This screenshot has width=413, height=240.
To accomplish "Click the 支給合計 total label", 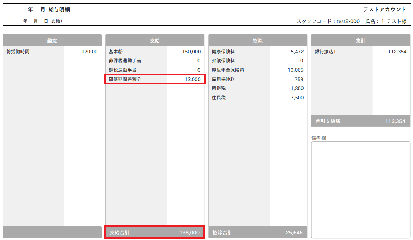I will tap(119, 233).
